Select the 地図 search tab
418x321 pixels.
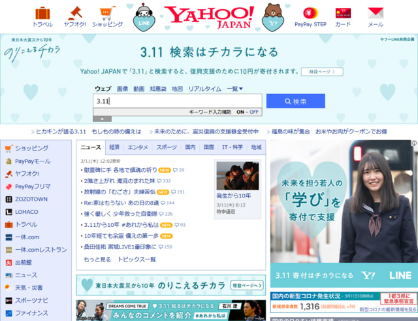[x=177, y=89]
